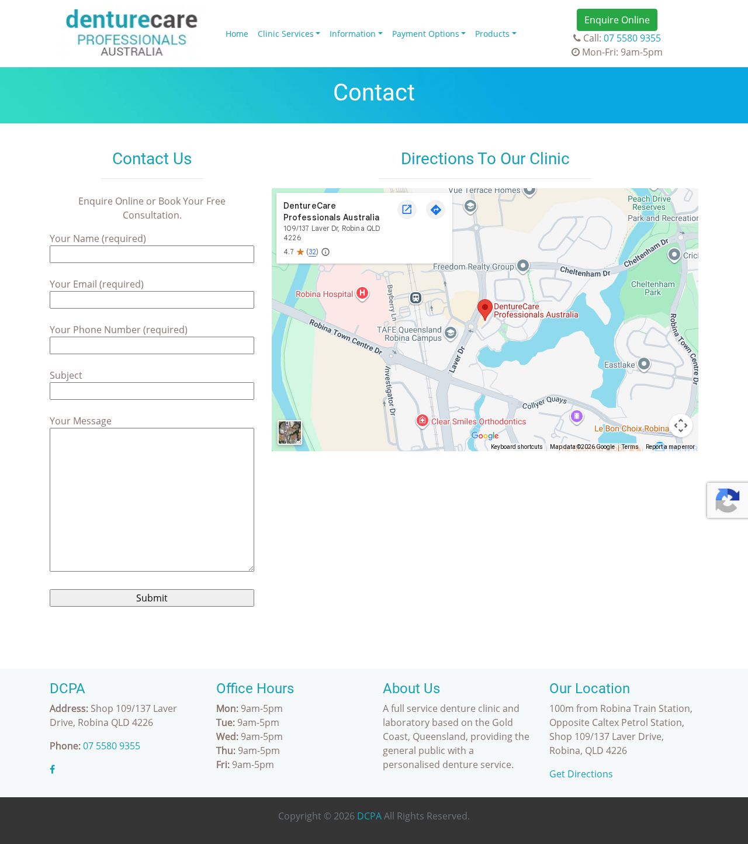Viewport: 748px width, 844px height.
Task: Open the 32 reviews link
Action: (313, 252)
